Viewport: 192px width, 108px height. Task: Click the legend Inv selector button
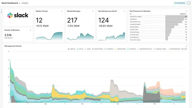click(x=186, y=49)
